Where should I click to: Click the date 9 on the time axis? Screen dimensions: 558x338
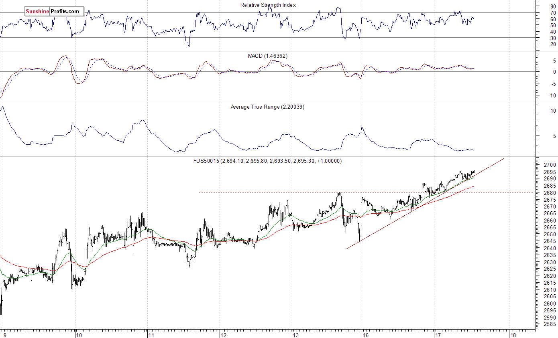coord(4,335)
